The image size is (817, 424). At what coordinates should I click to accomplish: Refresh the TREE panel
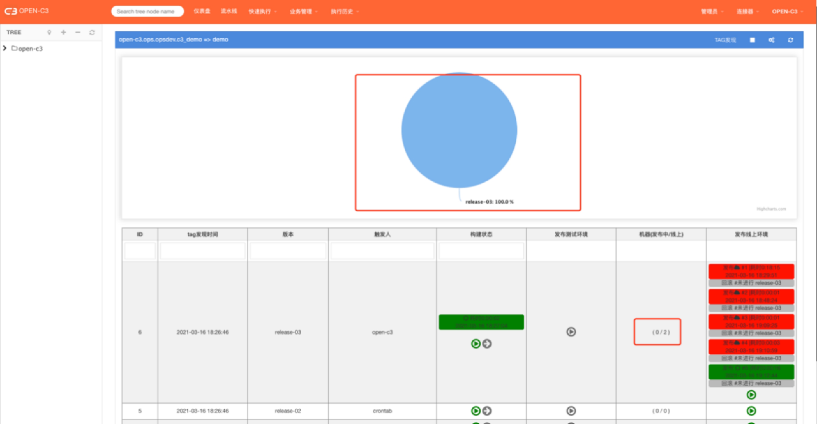click(x=92, y=32)
